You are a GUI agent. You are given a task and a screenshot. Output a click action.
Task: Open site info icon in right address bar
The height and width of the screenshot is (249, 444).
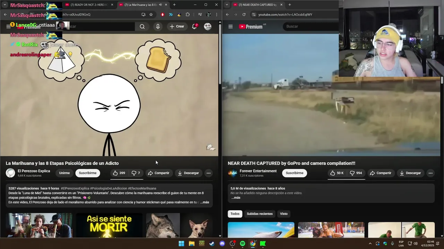click(x=254, y=15)
